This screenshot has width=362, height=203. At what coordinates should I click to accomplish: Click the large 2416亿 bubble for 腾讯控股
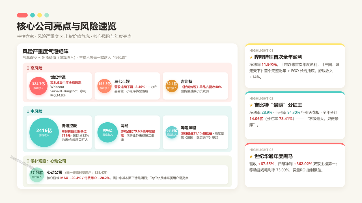(x=44, y=133)
